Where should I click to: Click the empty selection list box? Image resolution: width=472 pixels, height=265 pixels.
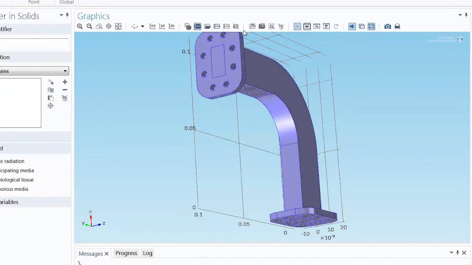point(20,103)
